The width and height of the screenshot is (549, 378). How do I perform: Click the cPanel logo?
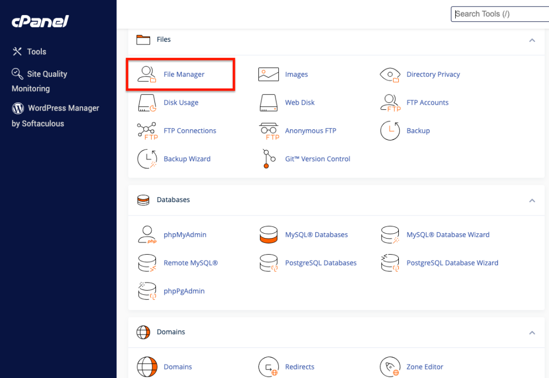coord(39,22)
